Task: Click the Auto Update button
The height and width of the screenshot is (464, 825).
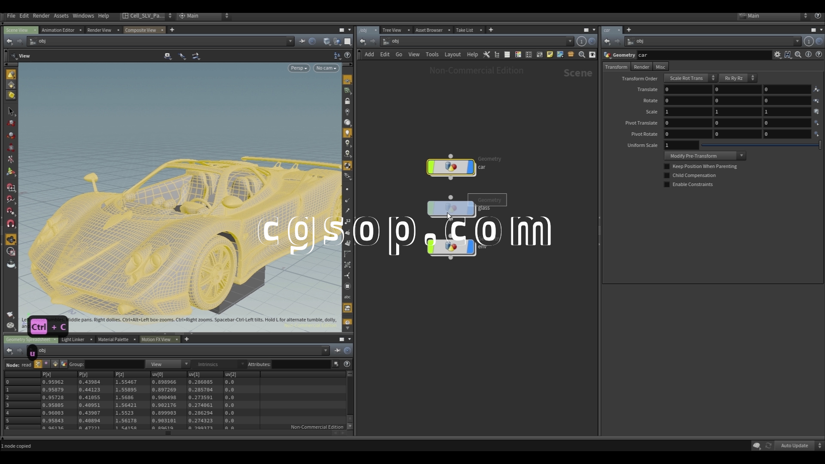Action: click(794, 446)
